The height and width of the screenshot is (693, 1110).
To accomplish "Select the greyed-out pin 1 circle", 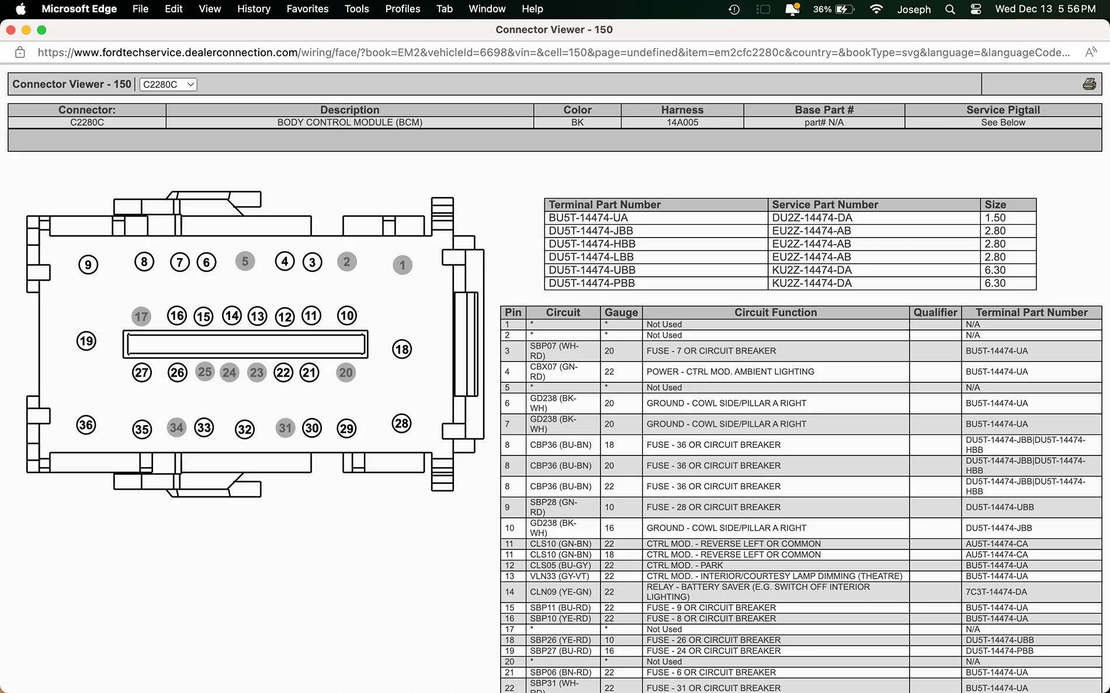I will click(x=402, y=266).
